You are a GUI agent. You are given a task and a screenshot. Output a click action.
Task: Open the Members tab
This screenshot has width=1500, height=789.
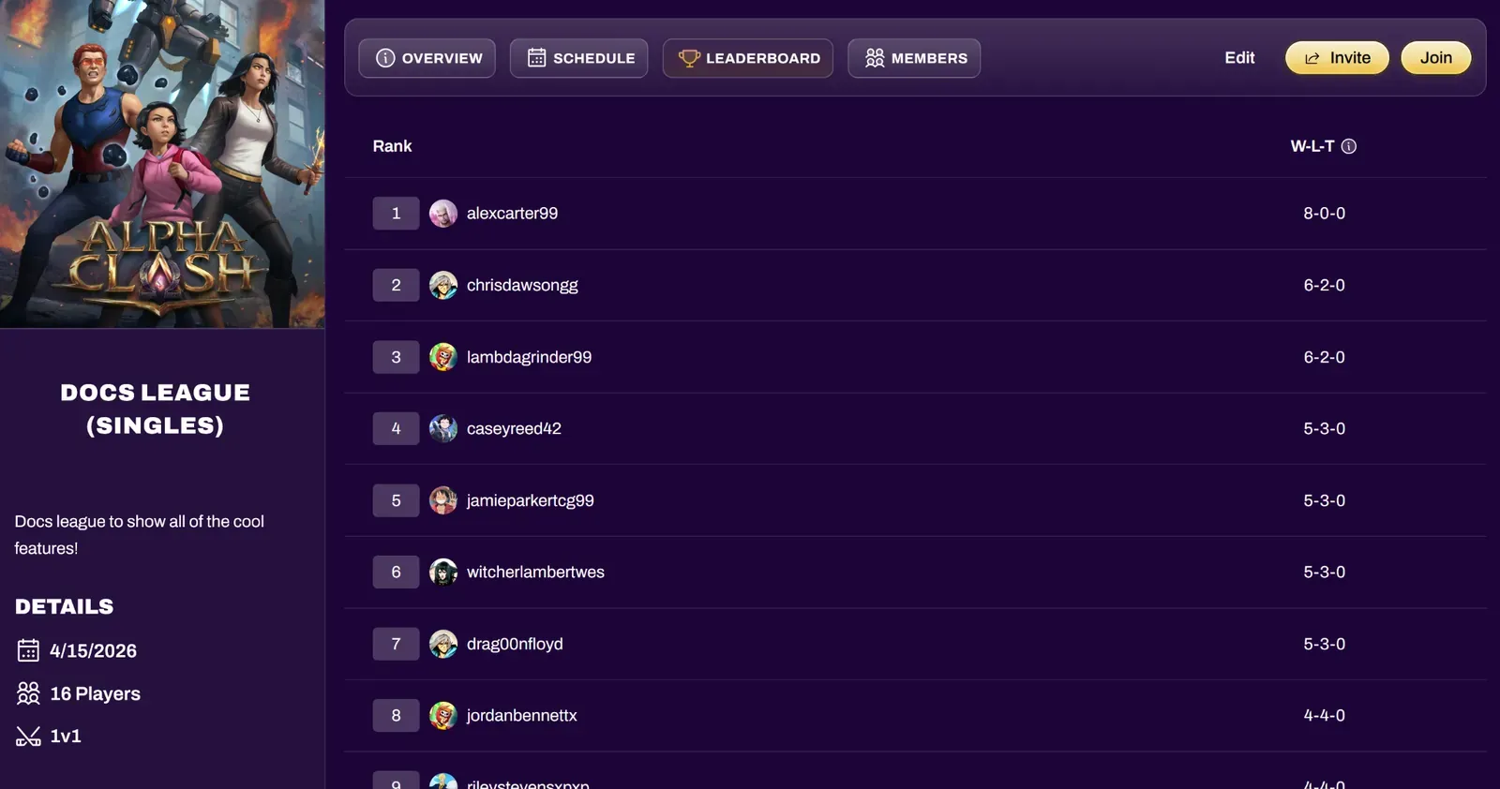click(914, 57)
